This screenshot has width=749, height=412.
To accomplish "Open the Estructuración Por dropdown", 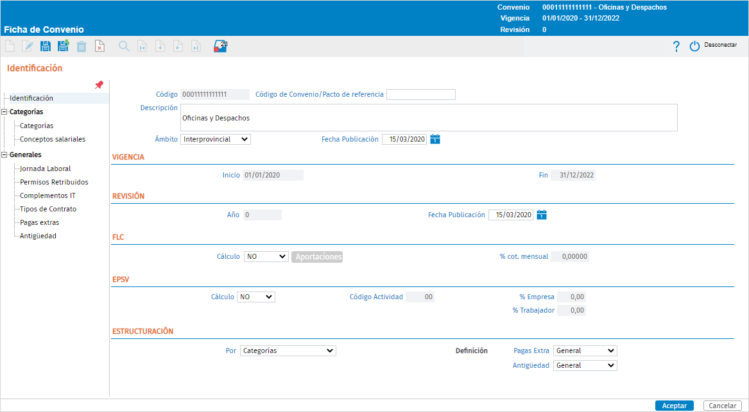I will point(288,350).
